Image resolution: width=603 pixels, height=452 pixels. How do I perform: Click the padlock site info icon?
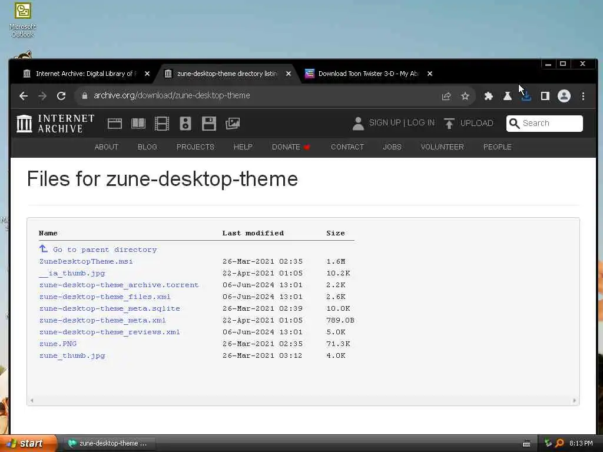85,96
